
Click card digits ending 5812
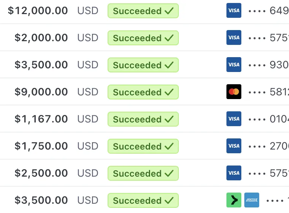[269, 92]
